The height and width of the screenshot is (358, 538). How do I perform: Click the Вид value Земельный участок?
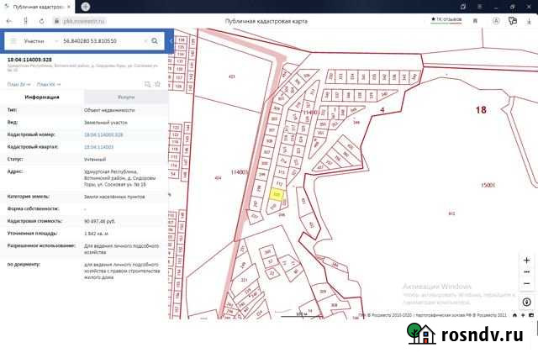(106, 123)
